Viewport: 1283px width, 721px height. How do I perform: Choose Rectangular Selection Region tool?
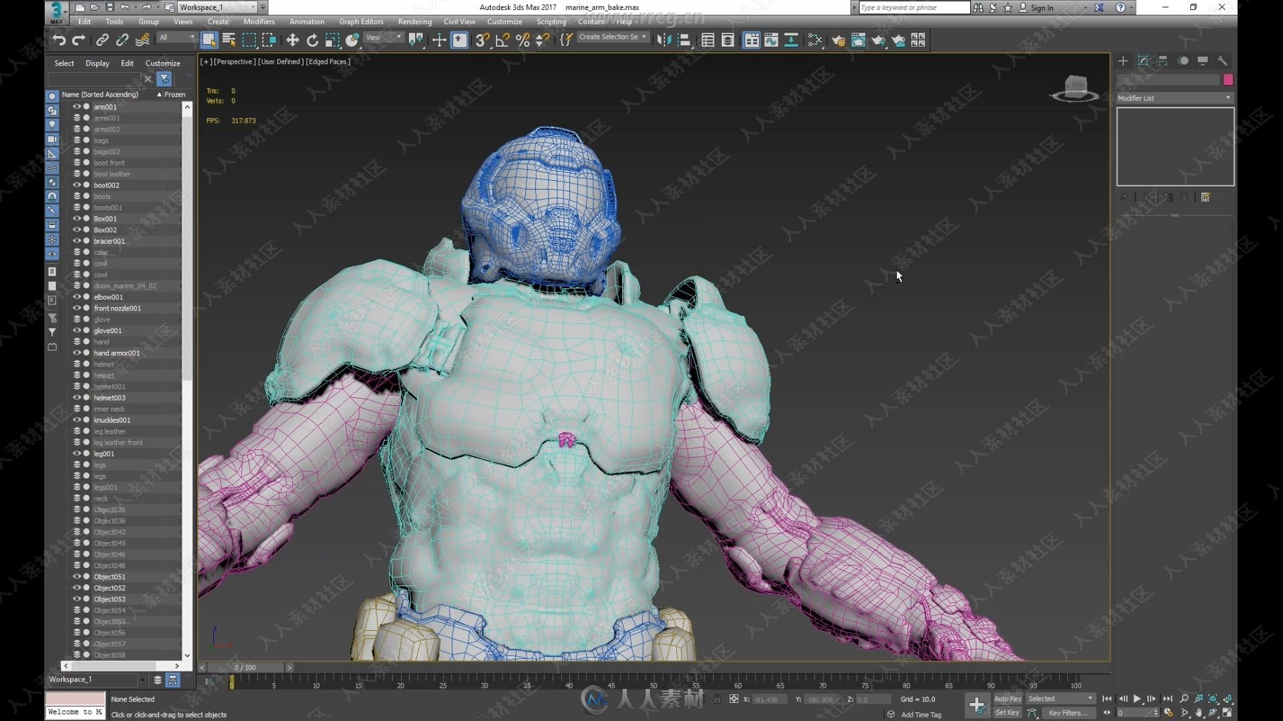(x=249, y=40)
